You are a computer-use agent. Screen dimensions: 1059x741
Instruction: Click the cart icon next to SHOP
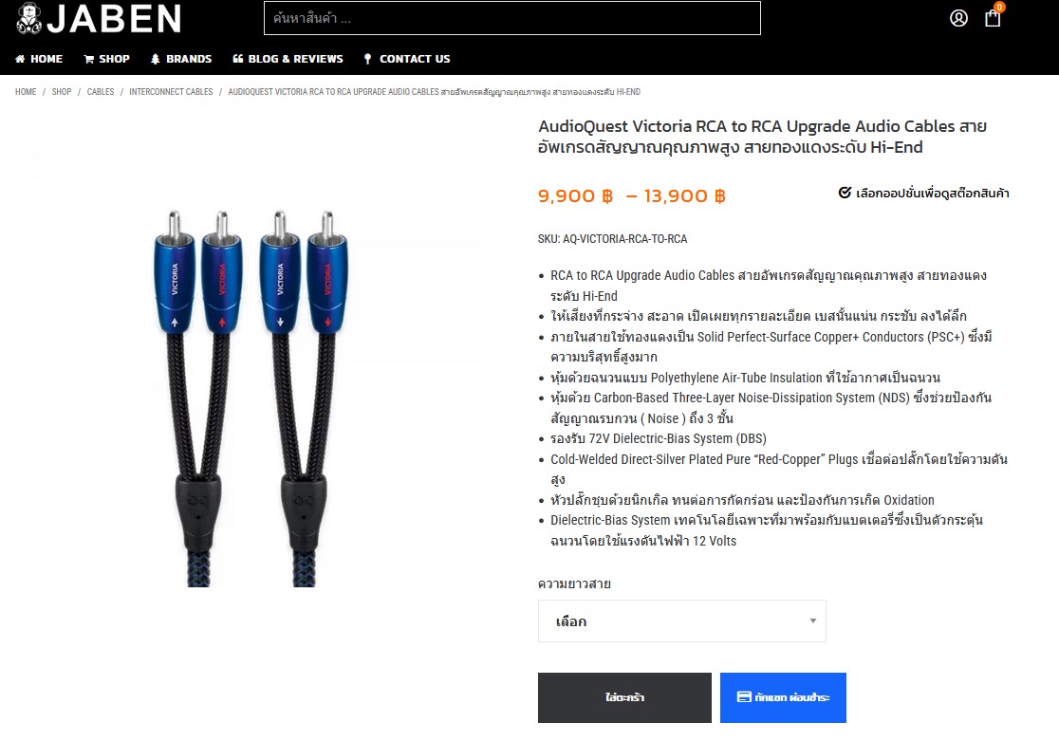88,59
